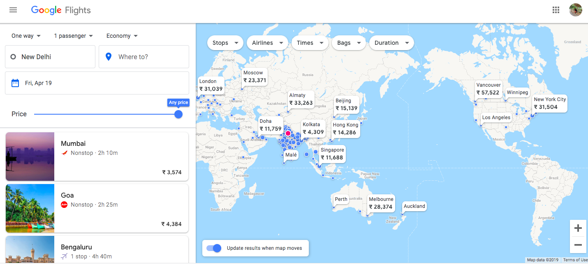Viewport: 588px width, 265px height.
Task: Expand the Airlines filter
Action: 267,43
